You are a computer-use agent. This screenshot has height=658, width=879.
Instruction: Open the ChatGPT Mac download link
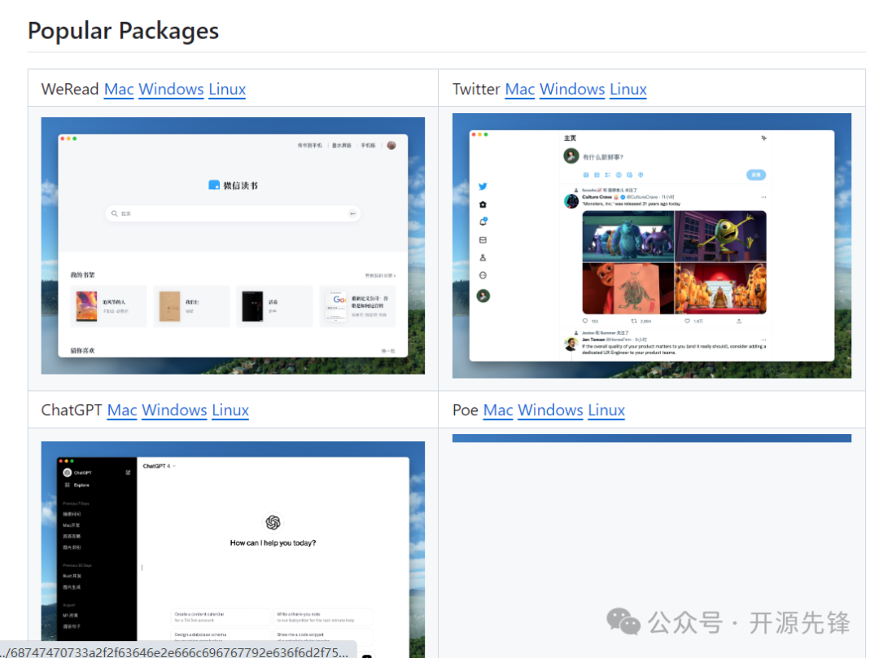pyautogui.click(x=122, y=410)
